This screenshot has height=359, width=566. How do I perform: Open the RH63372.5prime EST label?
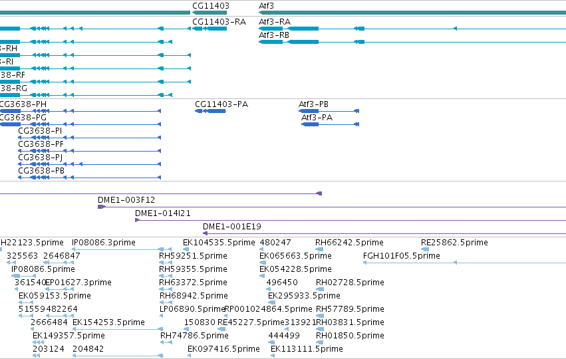point(193,283)
